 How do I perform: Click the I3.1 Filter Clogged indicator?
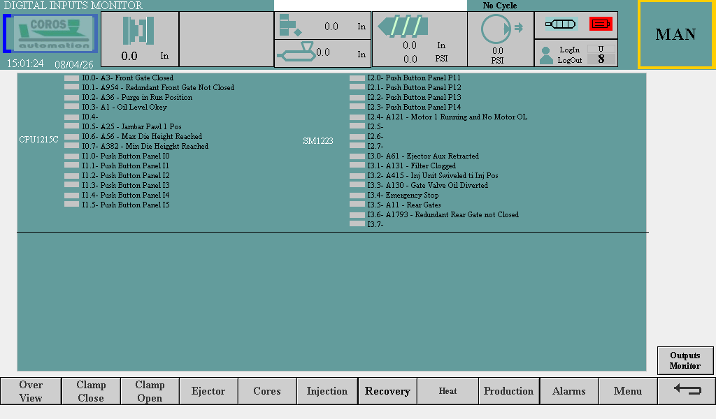[x=357, y=166]
